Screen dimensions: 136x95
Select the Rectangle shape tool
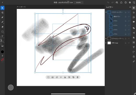2,32
